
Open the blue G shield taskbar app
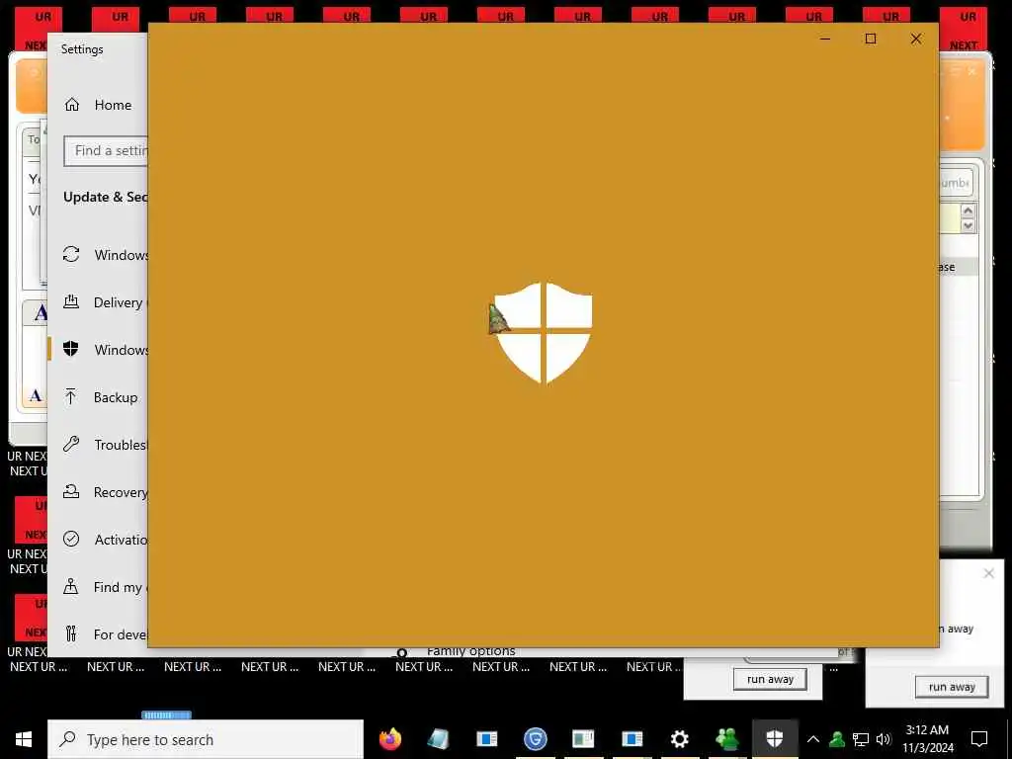click(x=535, y=739)
